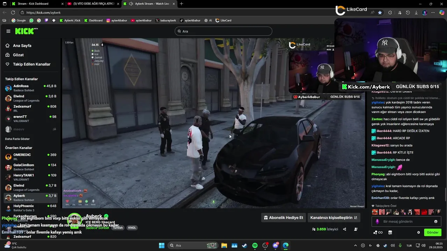This screenshot has width=447, height=251.
Task: Select the Ayberk Stream browser tab
Action: tap(149, 3)
